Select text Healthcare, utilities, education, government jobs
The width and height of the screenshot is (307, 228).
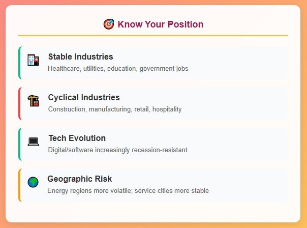pos(118,68)
